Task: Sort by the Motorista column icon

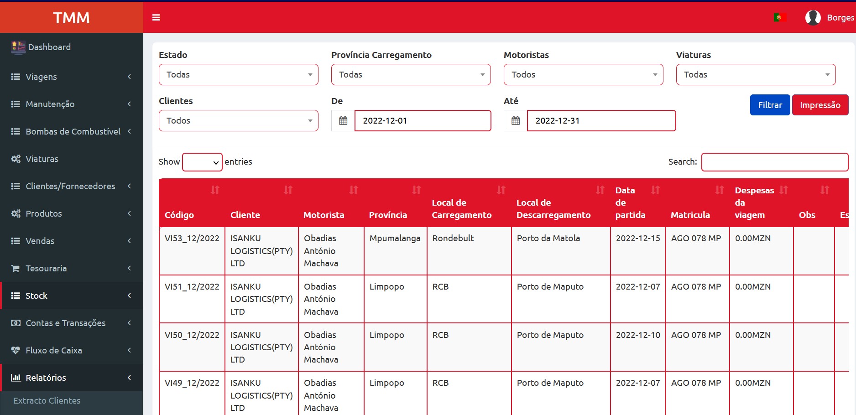Action: (x=354, y=190)
